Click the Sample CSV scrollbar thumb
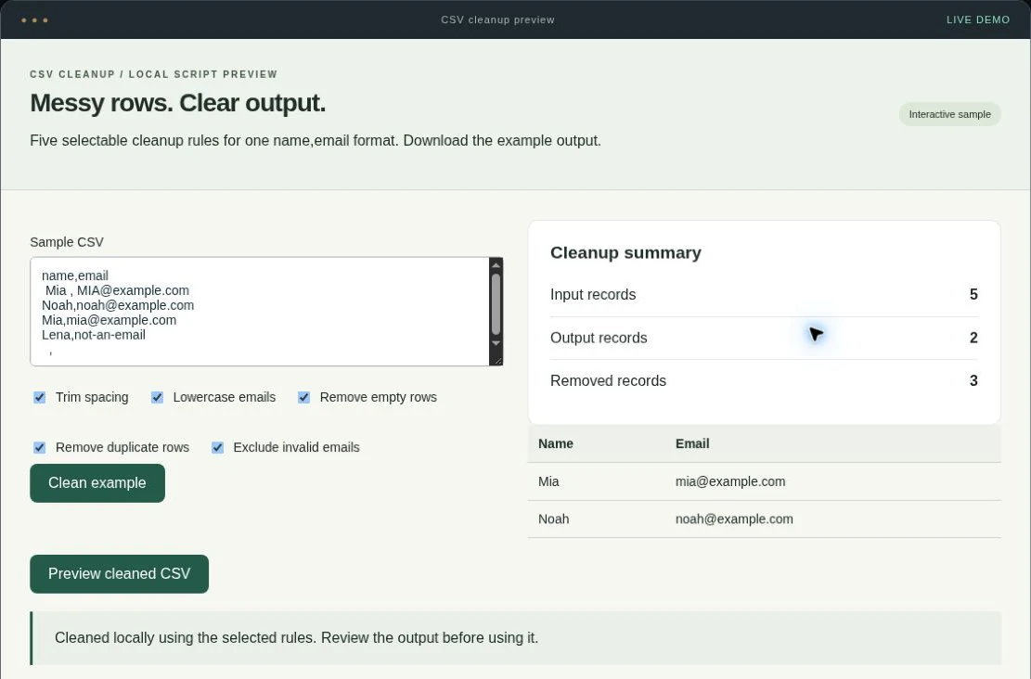The height and width of the screenshot is (679, 1031). point(496,303)
